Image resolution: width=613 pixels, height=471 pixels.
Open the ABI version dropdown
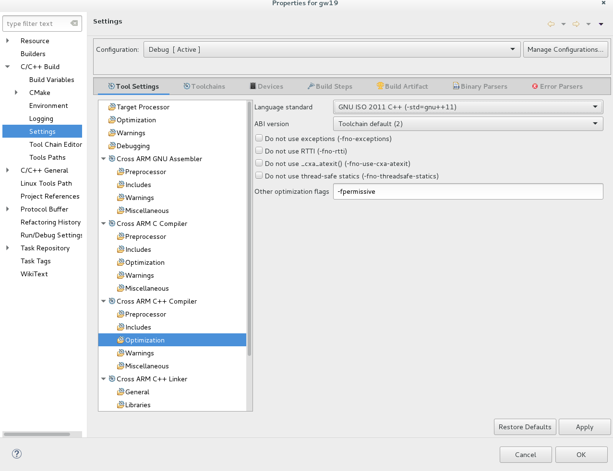coord(468,124)
